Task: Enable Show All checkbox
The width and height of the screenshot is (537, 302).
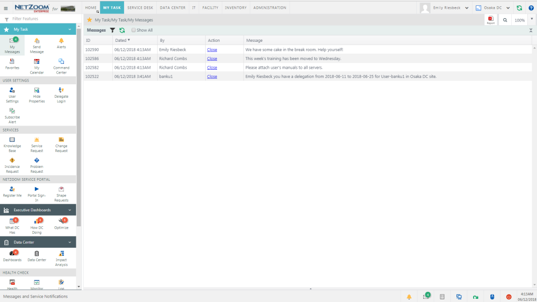Action: tap(134, 30)
